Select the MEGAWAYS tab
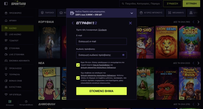The height and width of the screenshot is (109, 203). (176, 13)
